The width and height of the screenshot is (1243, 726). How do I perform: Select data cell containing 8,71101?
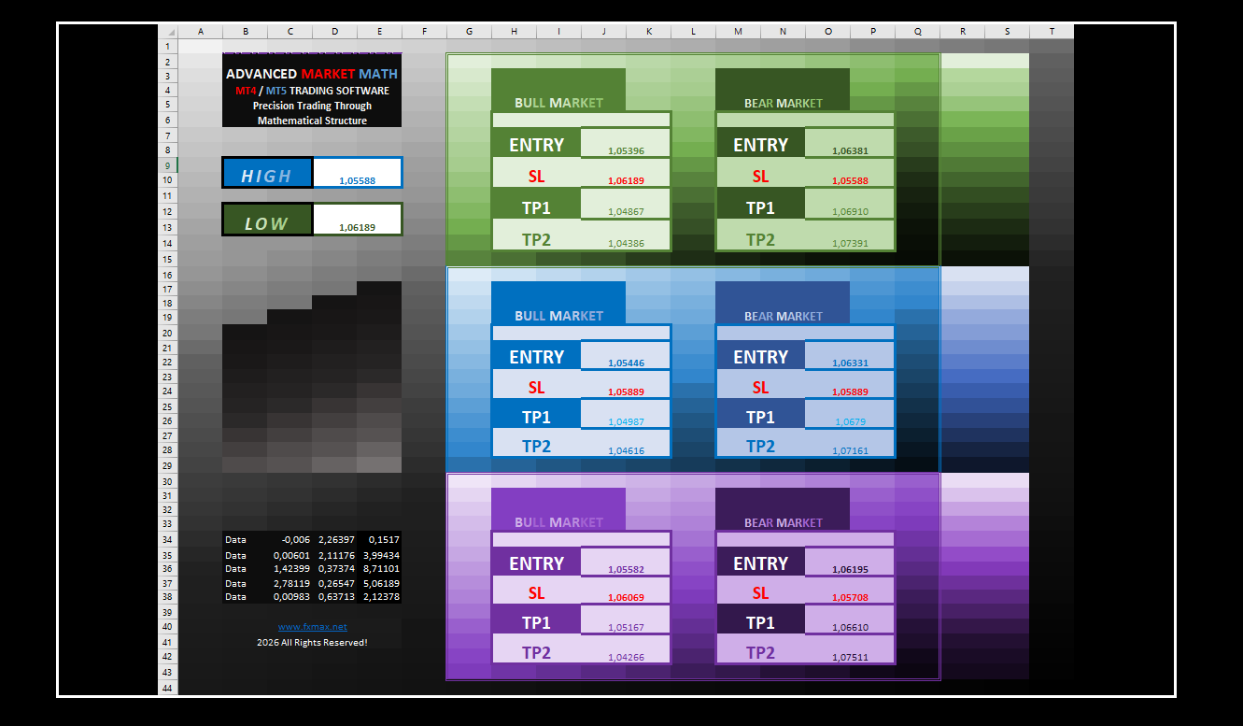click(x=379, y=568)
